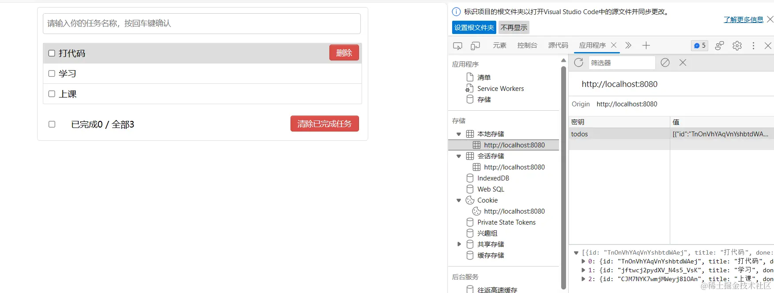Click the 清除已完成任务 button

[325, 124]
